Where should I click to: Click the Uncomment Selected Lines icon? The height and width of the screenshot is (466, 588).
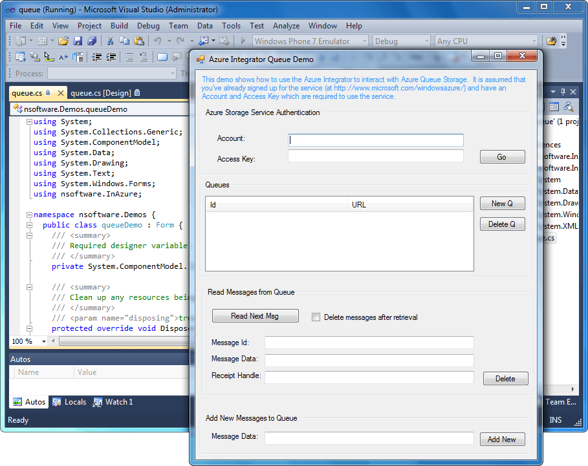tap(143, 57)
